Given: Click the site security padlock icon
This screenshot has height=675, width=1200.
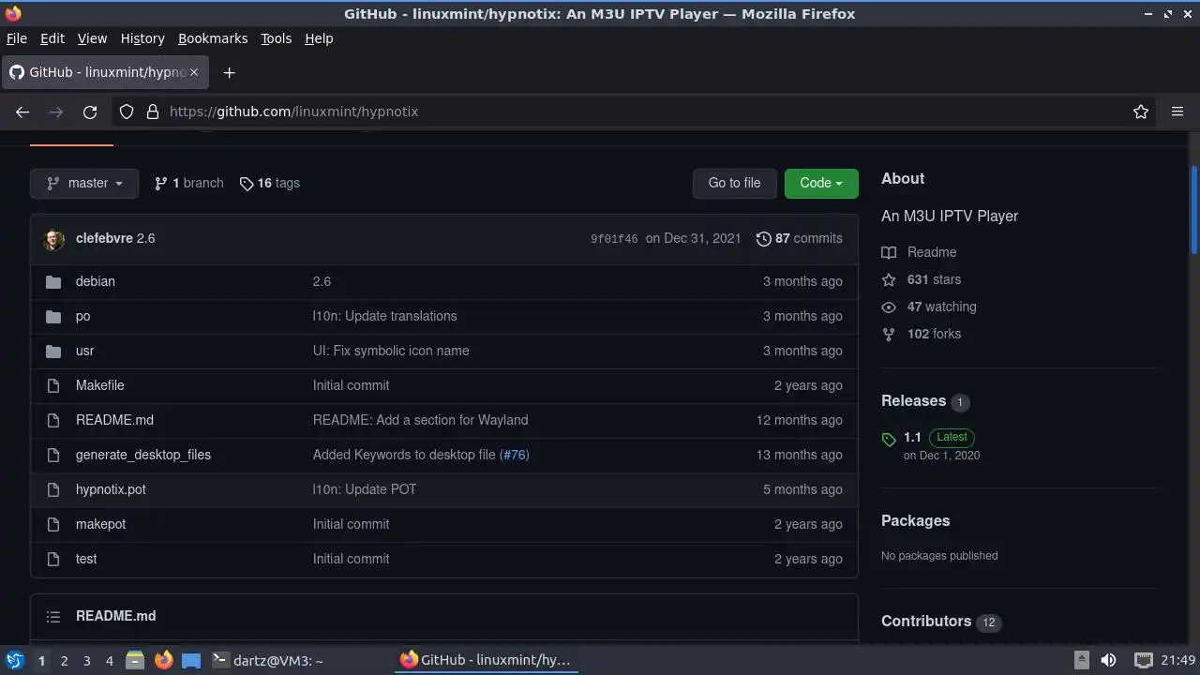Looking at the screenshot, I should (x=153, y=112).
